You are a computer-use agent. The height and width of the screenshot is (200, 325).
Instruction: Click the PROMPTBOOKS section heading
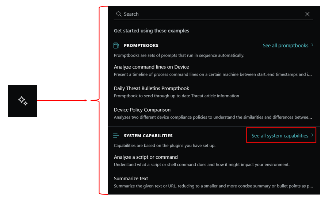tap(141, 46)
